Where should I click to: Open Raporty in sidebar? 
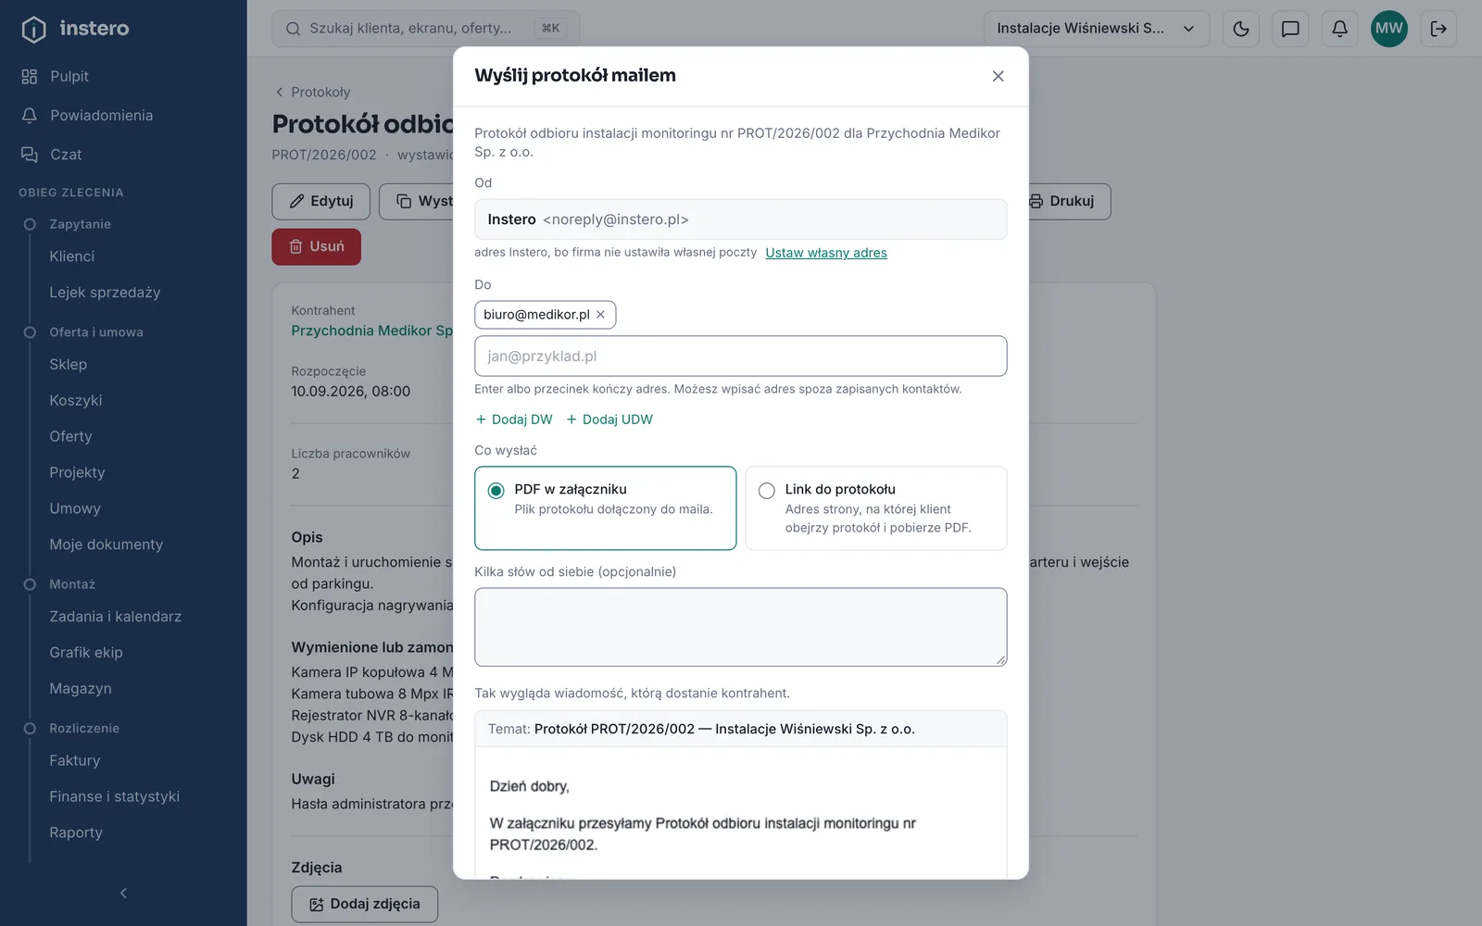[76, 832]
